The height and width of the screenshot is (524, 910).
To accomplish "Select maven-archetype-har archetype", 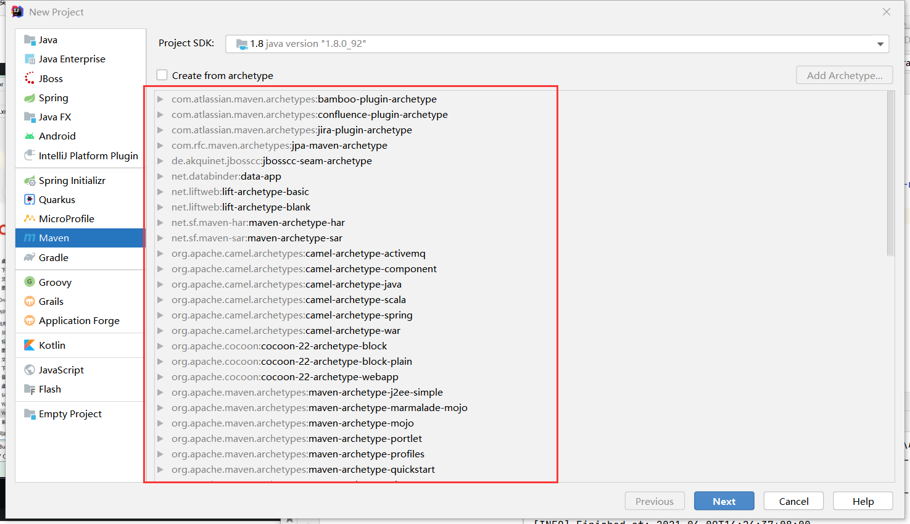I will pyautogui.click(x=258, y=222).
